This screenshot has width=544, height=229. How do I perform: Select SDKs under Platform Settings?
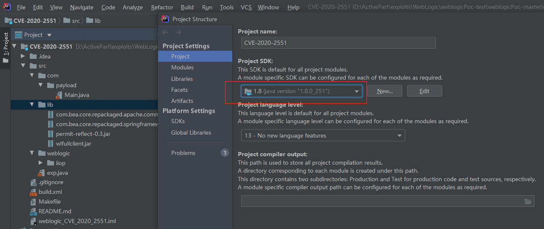pyautogui.click(x=195, y=121)
